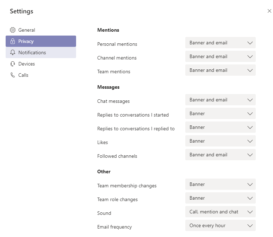Open the Email frequency dropdown
Viewport: 273px width, 237px height.
point(221,225)
